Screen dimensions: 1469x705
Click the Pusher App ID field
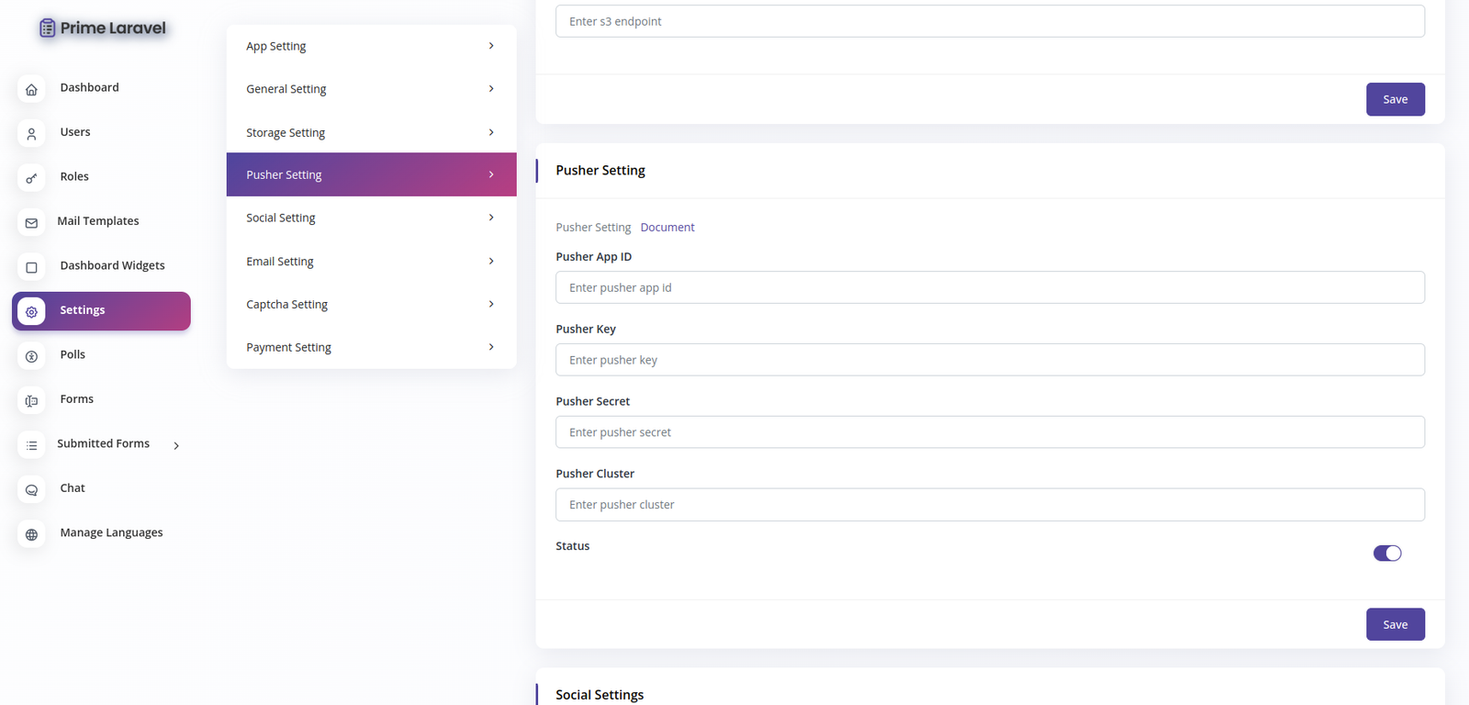click(990, 287)
